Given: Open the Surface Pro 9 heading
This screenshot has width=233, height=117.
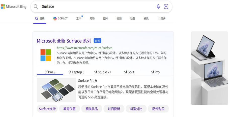Looking at the screenshot, I should point(88,81).
